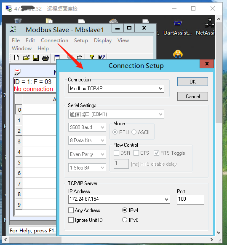
Task: Click the Save floppy disk icon
Action: (x=36, y=58)
